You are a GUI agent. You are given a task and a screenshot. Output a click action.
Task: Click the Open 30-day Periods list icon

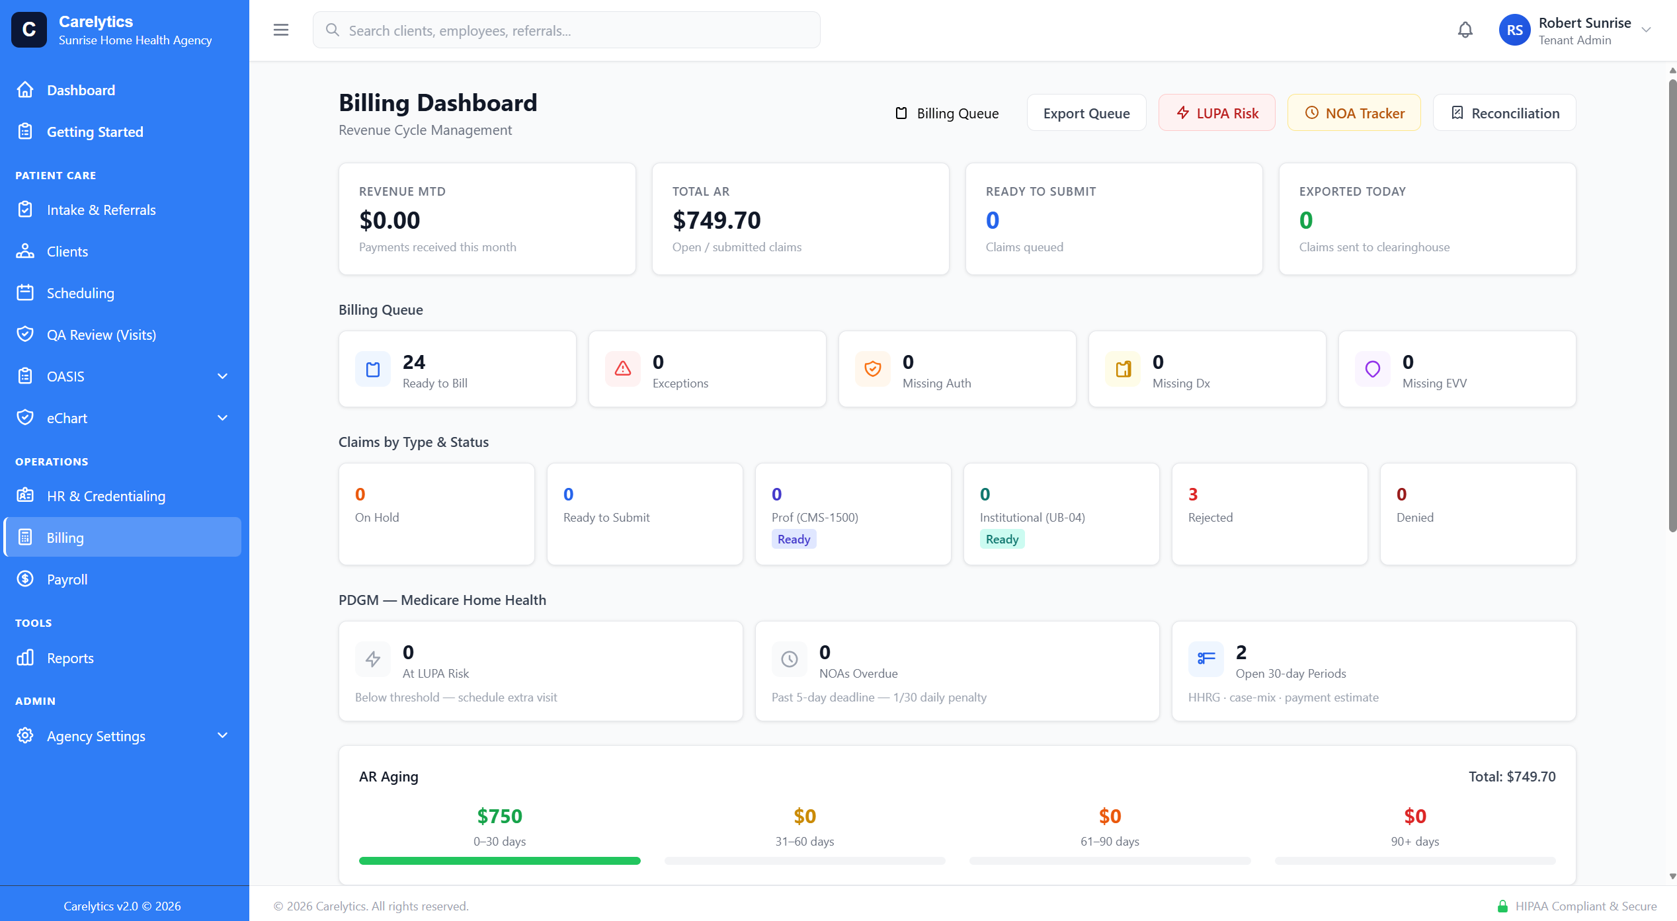(x=1206, y=659)
